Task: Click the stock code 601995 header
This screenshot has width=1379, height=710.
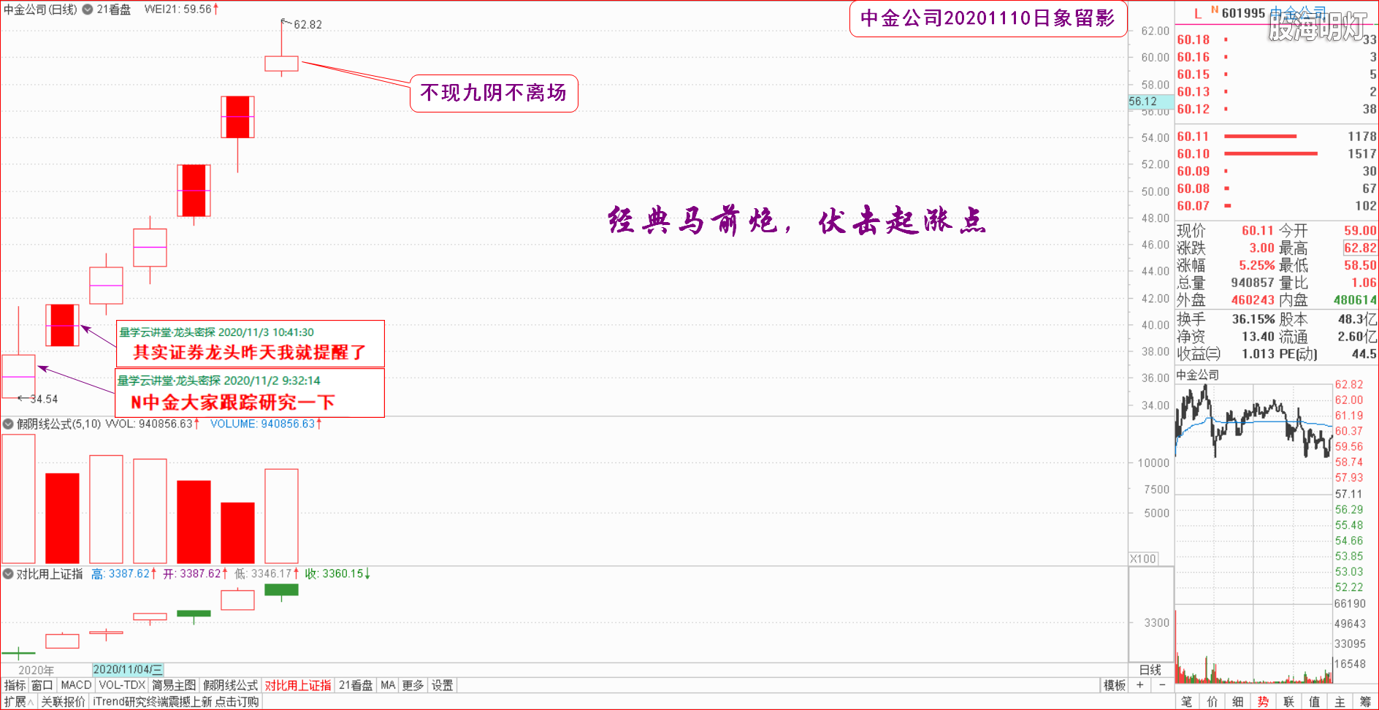Action: pyautogui.click(x=1243, y=13)
